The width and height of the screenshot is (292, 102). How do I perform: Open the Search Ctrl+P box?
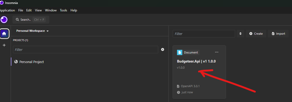31,20
